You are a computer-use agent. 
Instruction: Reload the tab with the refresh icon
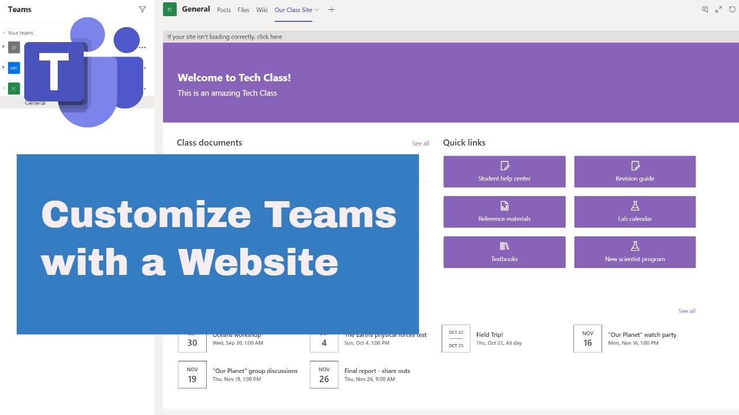733,10
